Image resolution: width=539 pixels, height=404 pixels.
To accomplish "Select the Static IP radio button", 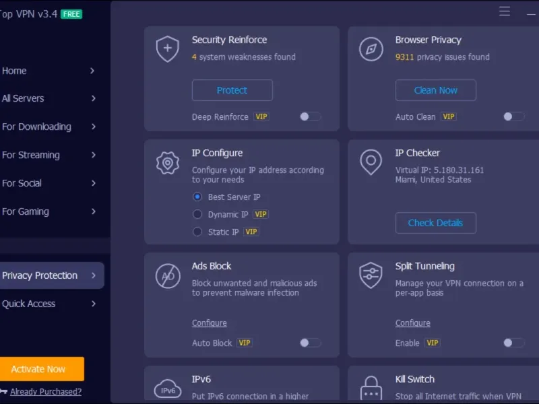I will coord(197,232).
